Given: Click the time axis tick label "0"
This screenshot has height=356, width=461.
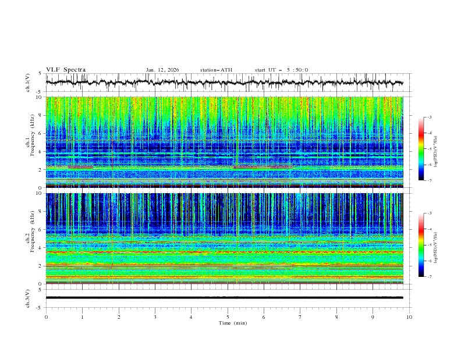Looking at the screenshot, I should 46,317.
